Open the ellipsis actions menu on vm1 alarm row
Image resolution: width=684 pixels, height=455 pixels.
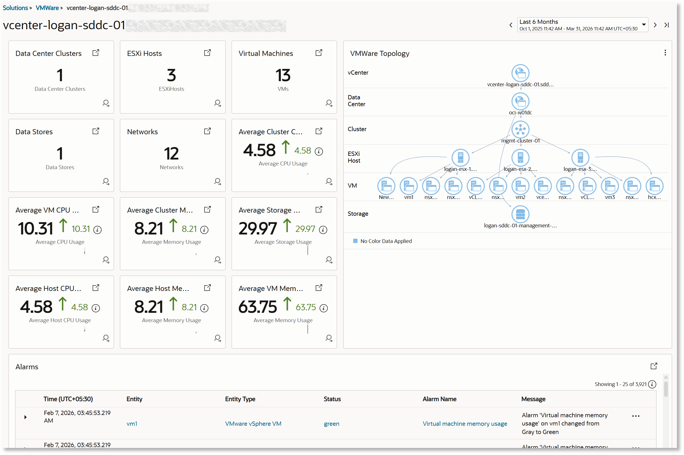pos(635,416)
